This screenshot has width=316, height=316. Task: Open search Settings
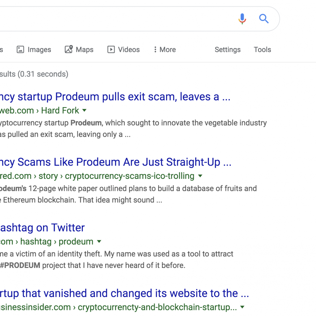(x=228, y=50)
